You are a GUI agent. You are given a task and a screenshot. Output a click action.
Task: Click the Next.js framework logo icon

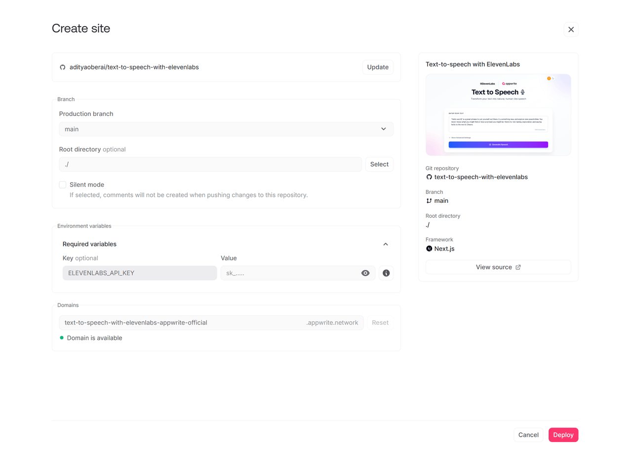429,249
